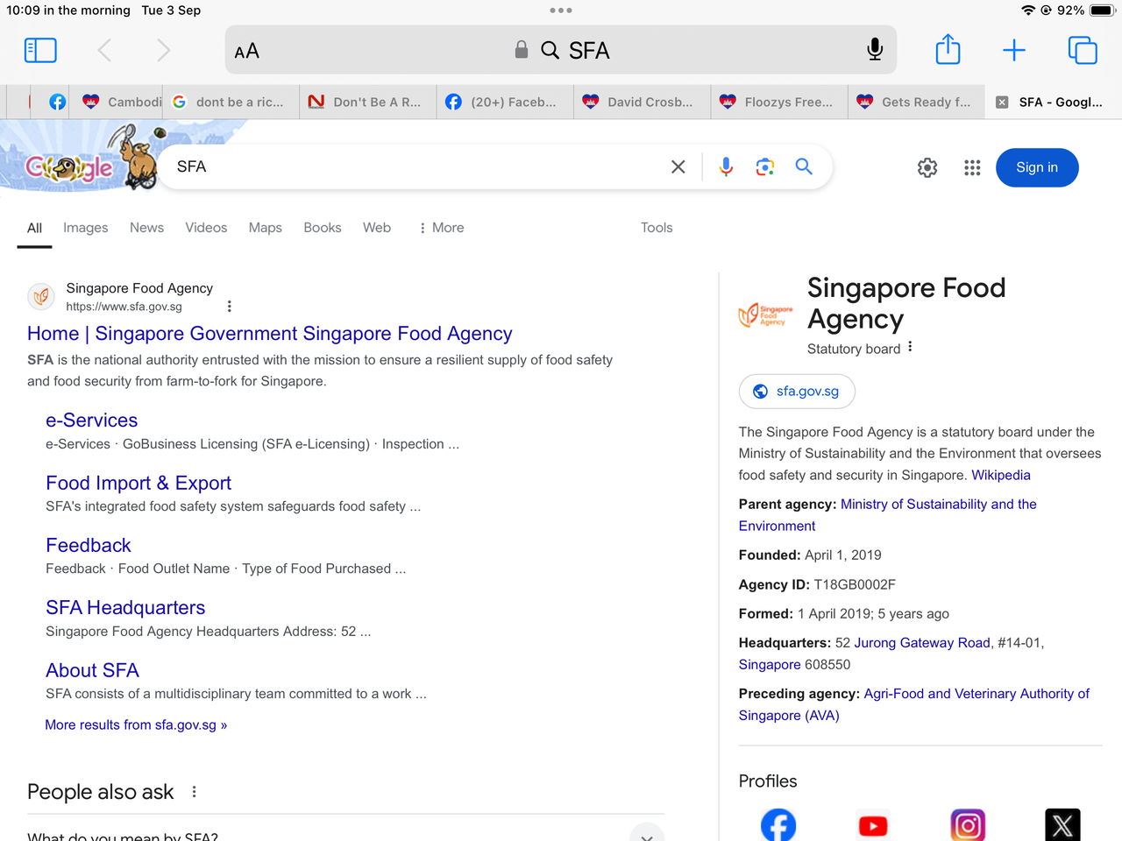Click the Sign in button
Viewport: 1122px width, 841px height.
[x=1037, y=167]
